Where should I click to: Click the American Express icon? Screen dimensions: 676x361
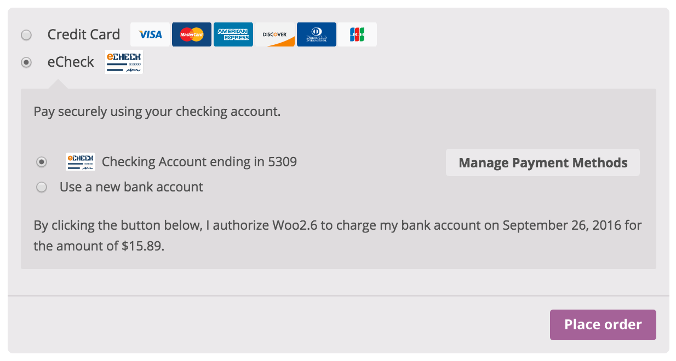click(233, 34)
